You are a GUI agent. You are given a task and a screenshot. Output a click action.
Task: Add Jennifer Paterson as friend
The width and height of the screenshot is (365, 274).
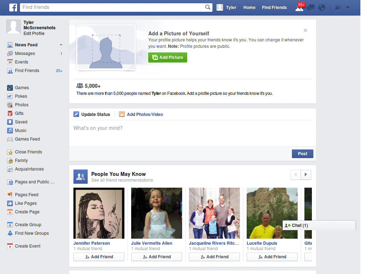(99, 257)
